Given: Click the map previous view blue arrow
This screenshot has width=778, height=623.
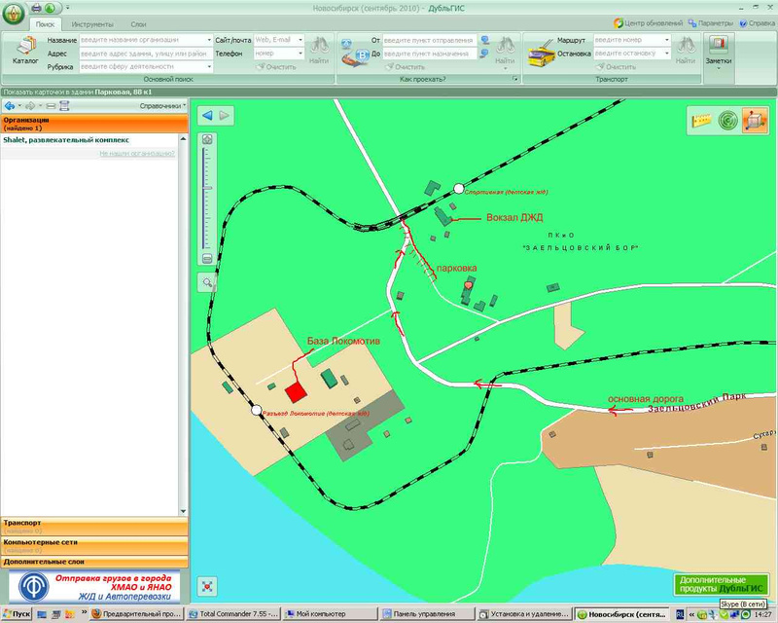Looking at the screenshot, I should click(x=207, y=116).
